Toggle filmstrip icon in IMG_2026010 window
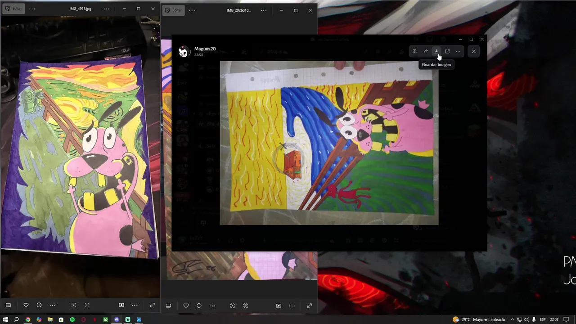The height and width of the screenshot is (324, 576). 168,306
